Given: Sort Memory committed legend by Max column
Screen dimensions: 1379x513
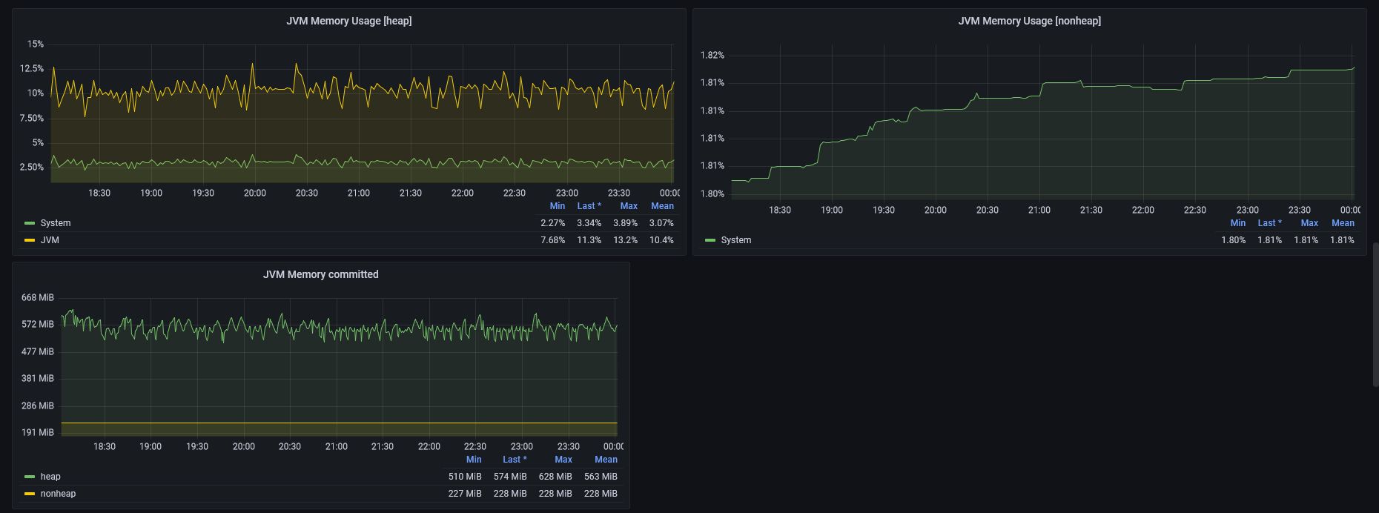Looking at the screenshot, I should (x=563, y=460).
